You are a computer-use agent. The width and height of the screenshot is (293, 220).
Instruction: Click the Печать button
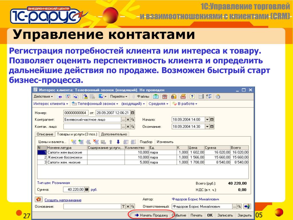pyautogui.click(x=196, y=215)
